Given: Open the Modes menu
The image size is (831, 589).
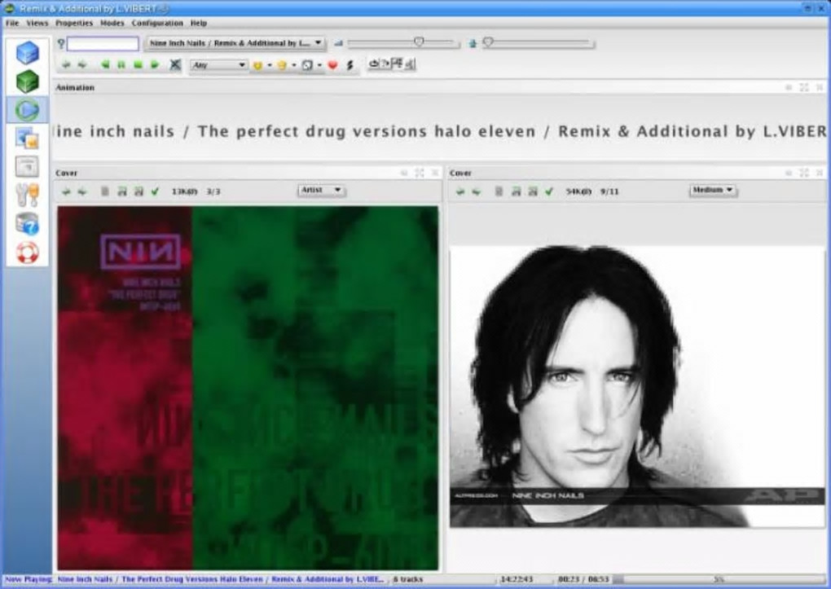Looking at the screenshot, I should 112,23.
